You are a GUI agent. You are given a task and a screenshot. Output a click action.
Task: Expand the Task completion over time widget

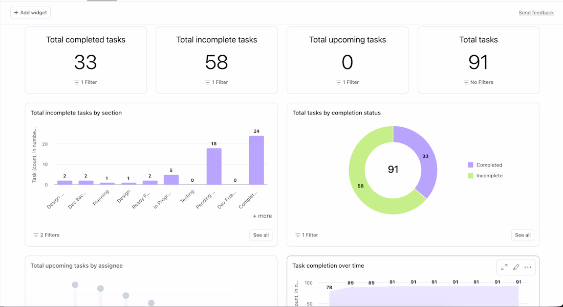pyautogui.click(x=504, y=267)
